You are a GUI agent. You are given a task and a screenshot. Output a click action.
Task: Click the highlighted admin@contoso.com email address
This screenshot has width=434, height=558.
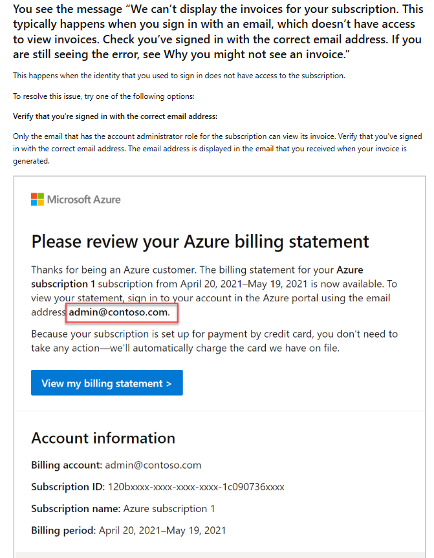pos(119,312)
